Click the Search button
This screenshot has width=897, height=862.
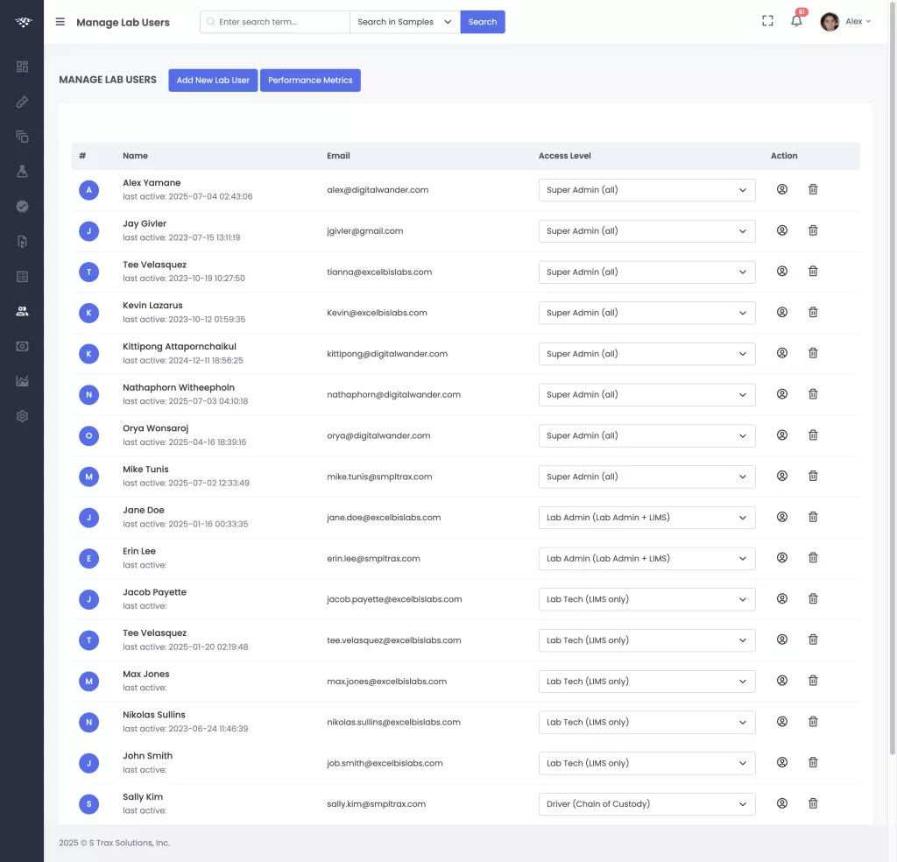pos(483,22)
